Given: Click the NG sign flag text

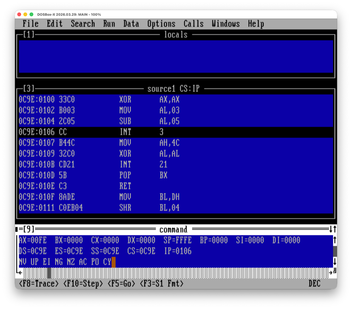Looking at the screenshot, I should [59, 262].
